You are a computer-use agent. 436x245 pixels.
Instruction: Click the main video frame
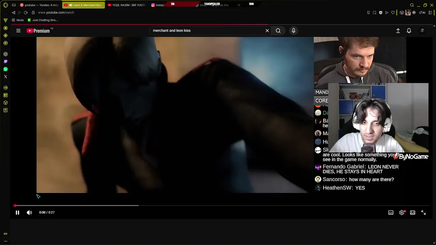coord(175,115)
